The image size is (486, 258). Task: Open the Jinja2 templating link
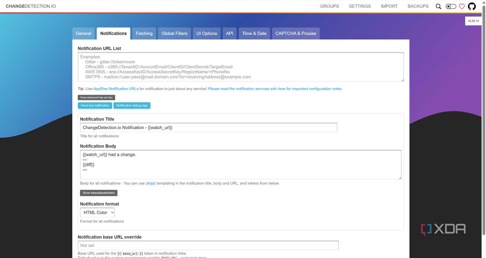tap(151, 183)
